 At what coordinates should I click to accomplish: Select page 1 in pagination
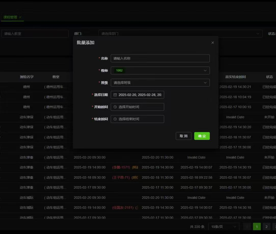coord(257,227)
